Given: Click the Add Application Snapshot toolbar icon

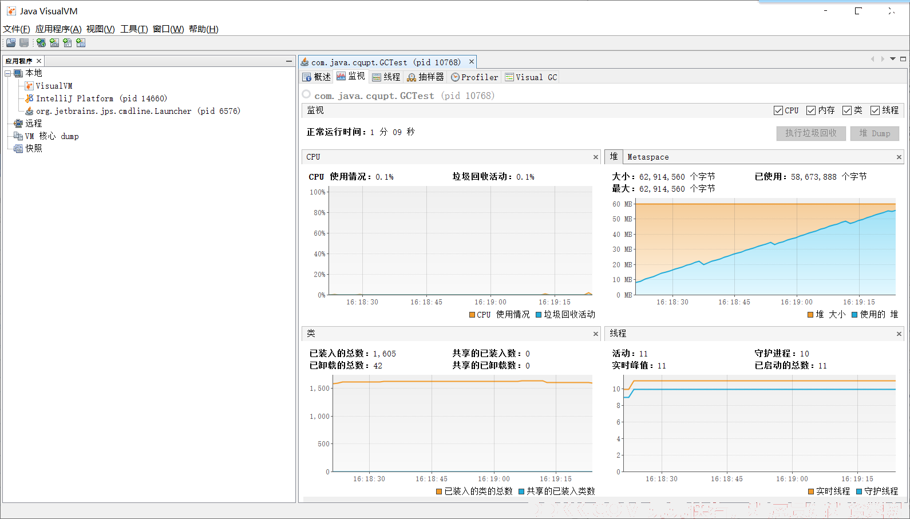Looking at the screenshot, I should coord(81,43).
